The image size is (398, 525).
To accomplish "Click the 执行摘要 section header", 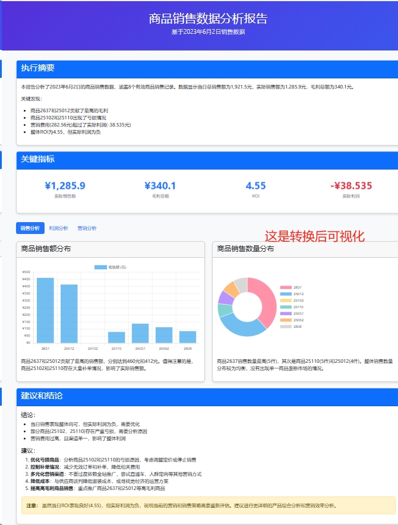I will click(x=207, y=69).
